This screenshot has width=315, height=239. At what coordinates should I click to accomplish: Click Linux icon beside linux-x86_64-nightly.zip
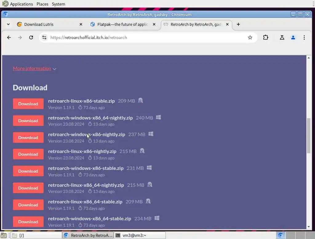(150, 184)
